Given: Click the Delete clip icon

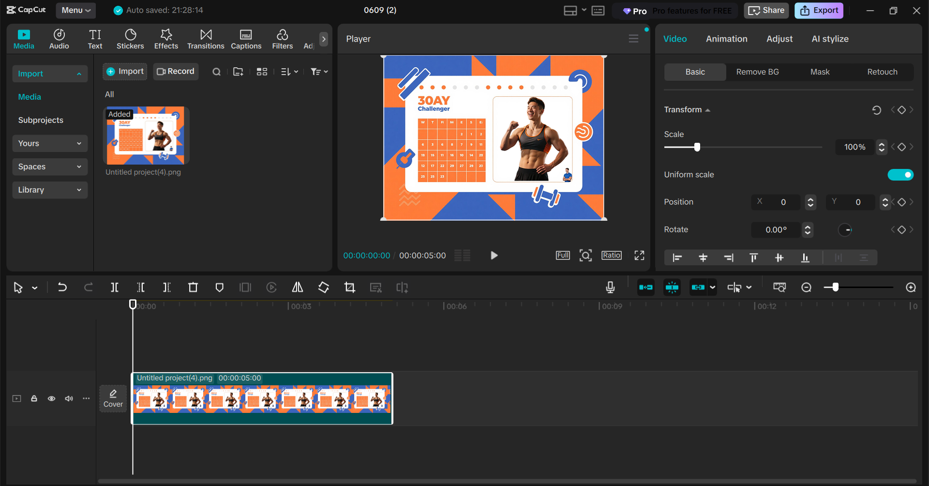Looking at the screenshot, I should coord(193,287).
